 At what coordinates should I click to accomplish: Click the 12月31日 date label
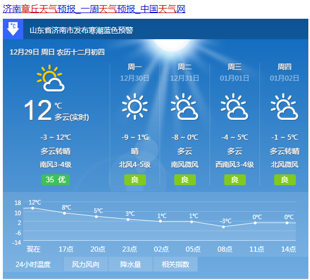click(x=185, y=78)
